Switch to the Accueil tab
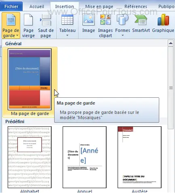Image resolution: width=175 pixels, height=193 pixels. (x=37, y=6)
